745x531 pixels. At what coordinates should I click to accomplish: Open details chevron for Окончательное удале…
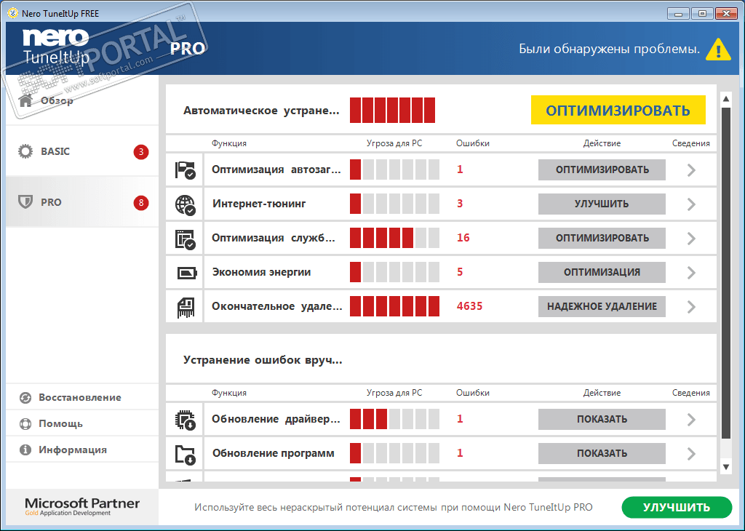(691, 307)
